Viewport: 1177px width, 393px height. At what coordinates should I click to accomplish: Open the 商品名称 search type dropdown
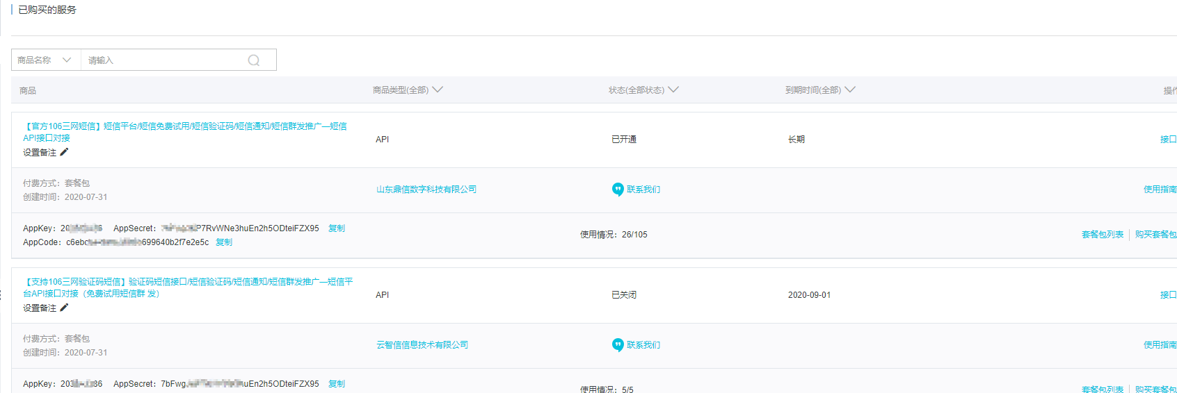tap(46, 60)
